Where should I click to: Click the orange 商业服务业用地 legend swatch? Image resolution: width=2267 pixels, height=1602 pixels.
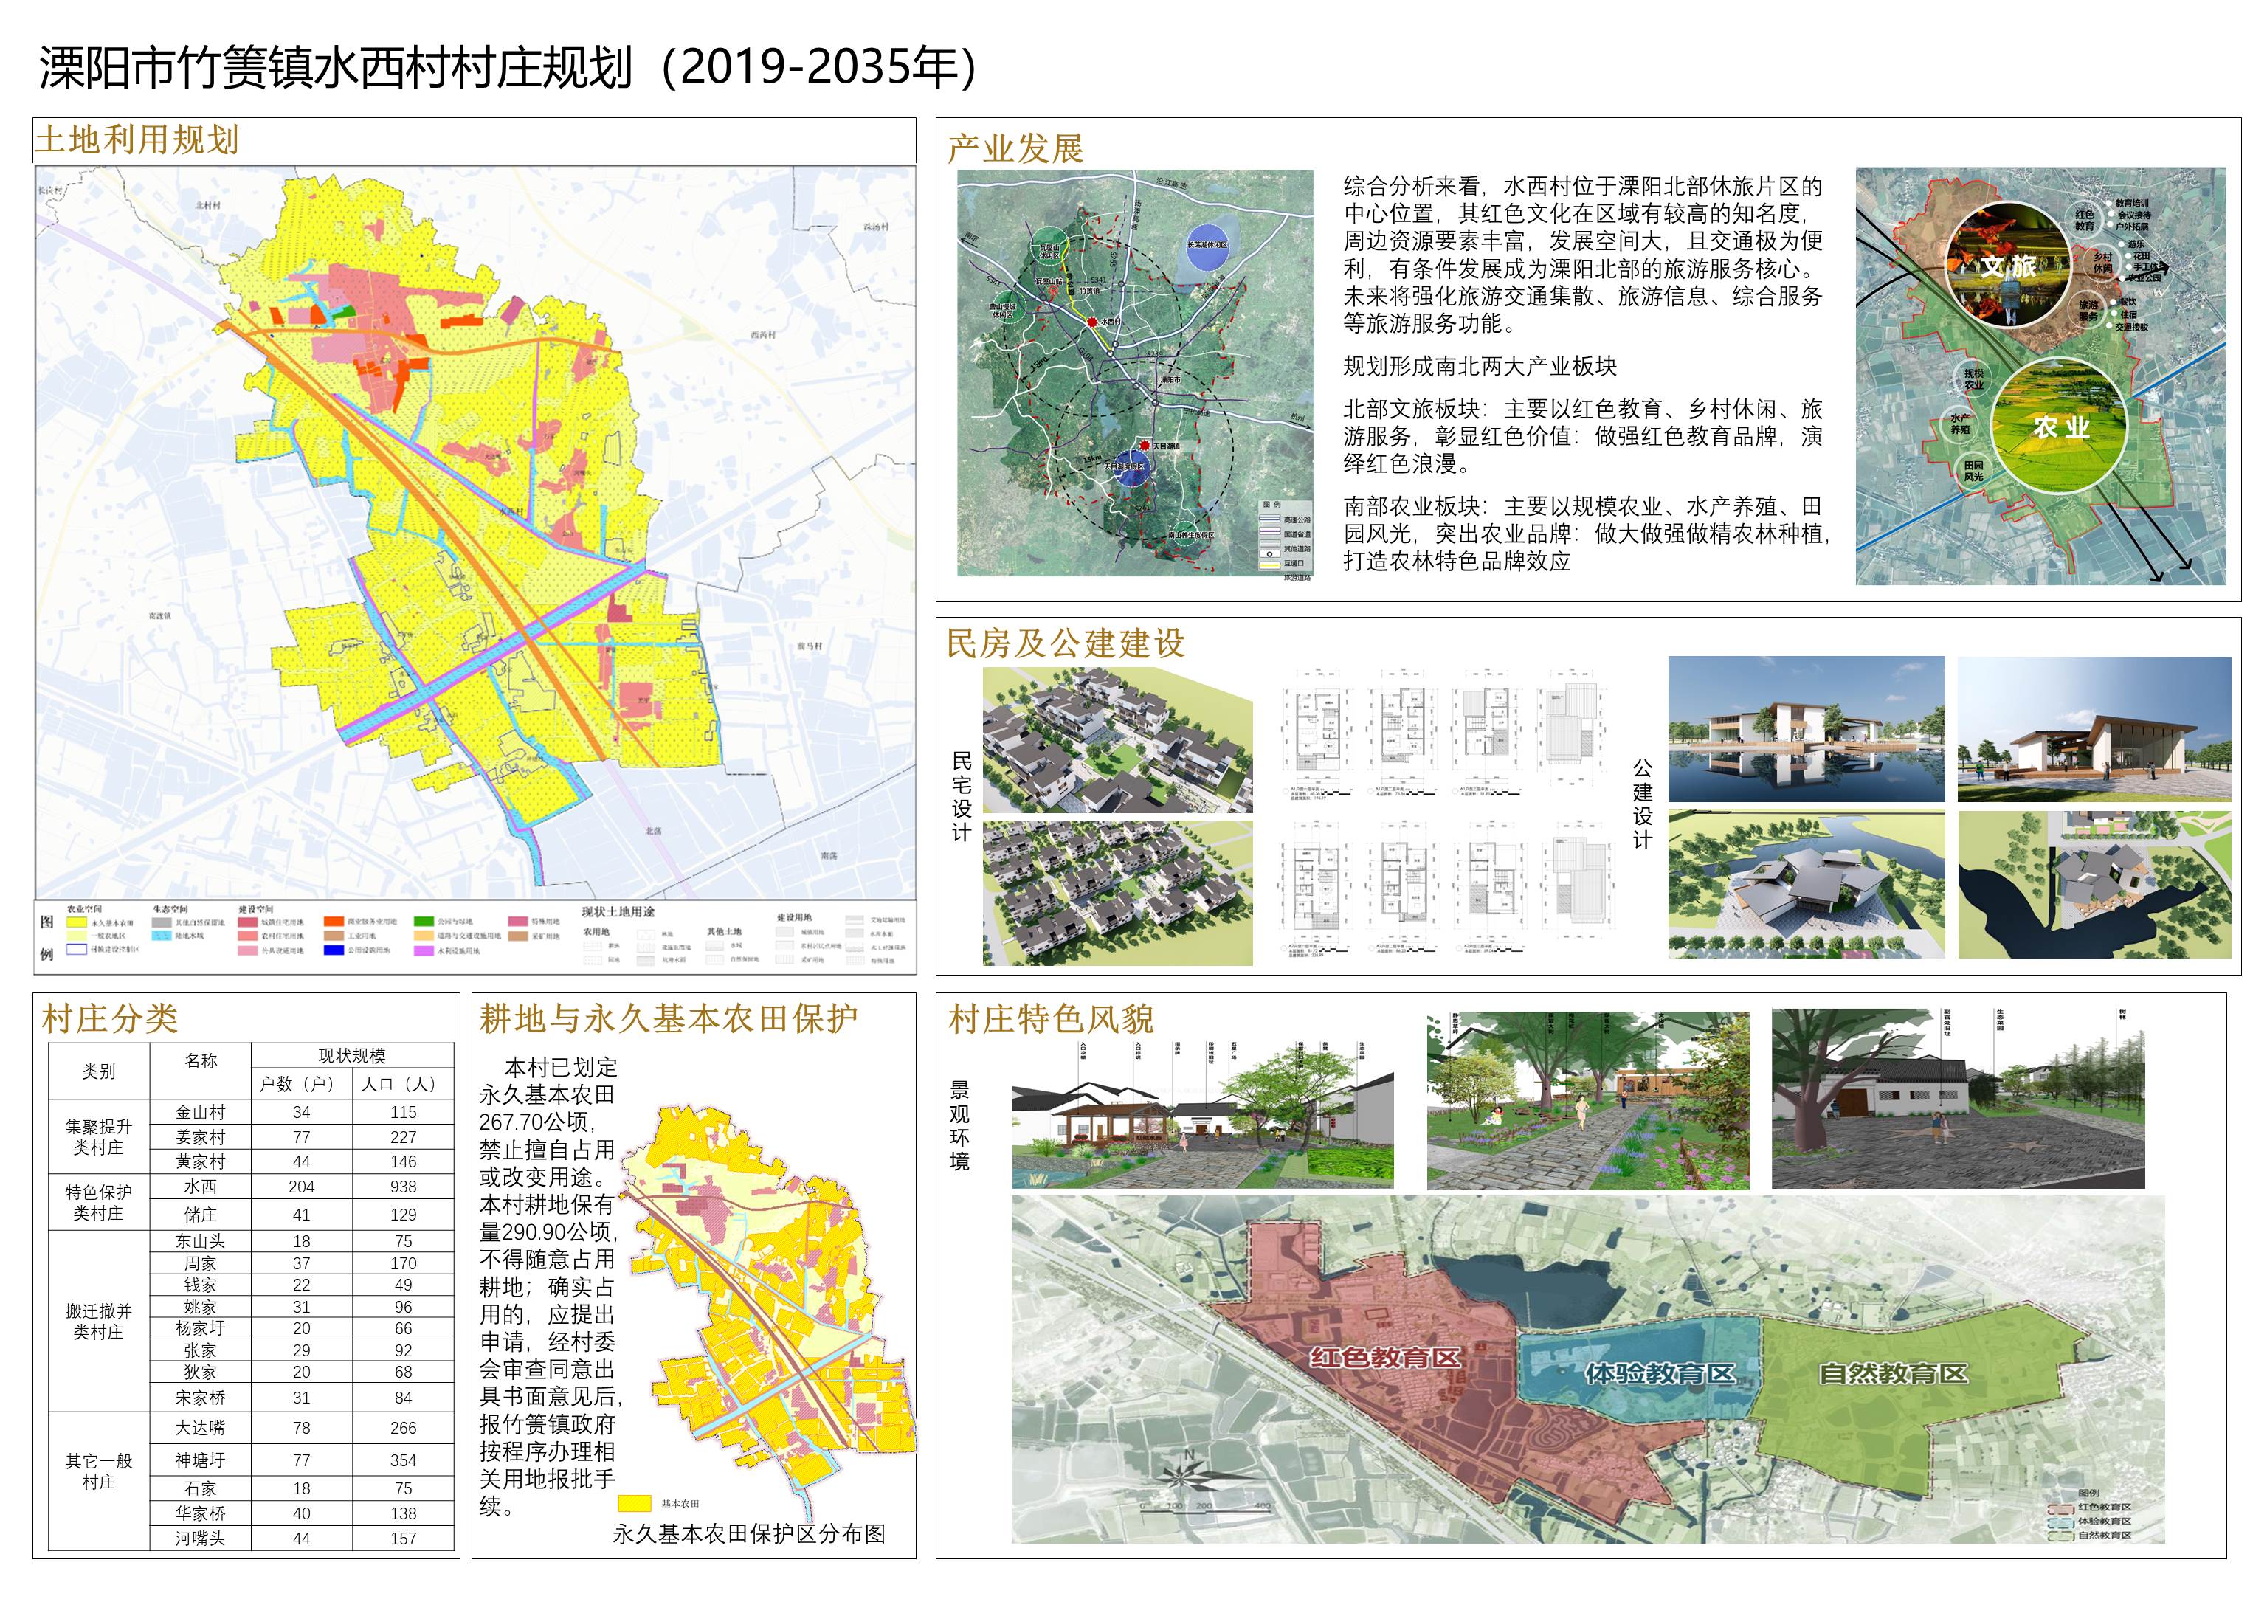(x=334, y=922)
